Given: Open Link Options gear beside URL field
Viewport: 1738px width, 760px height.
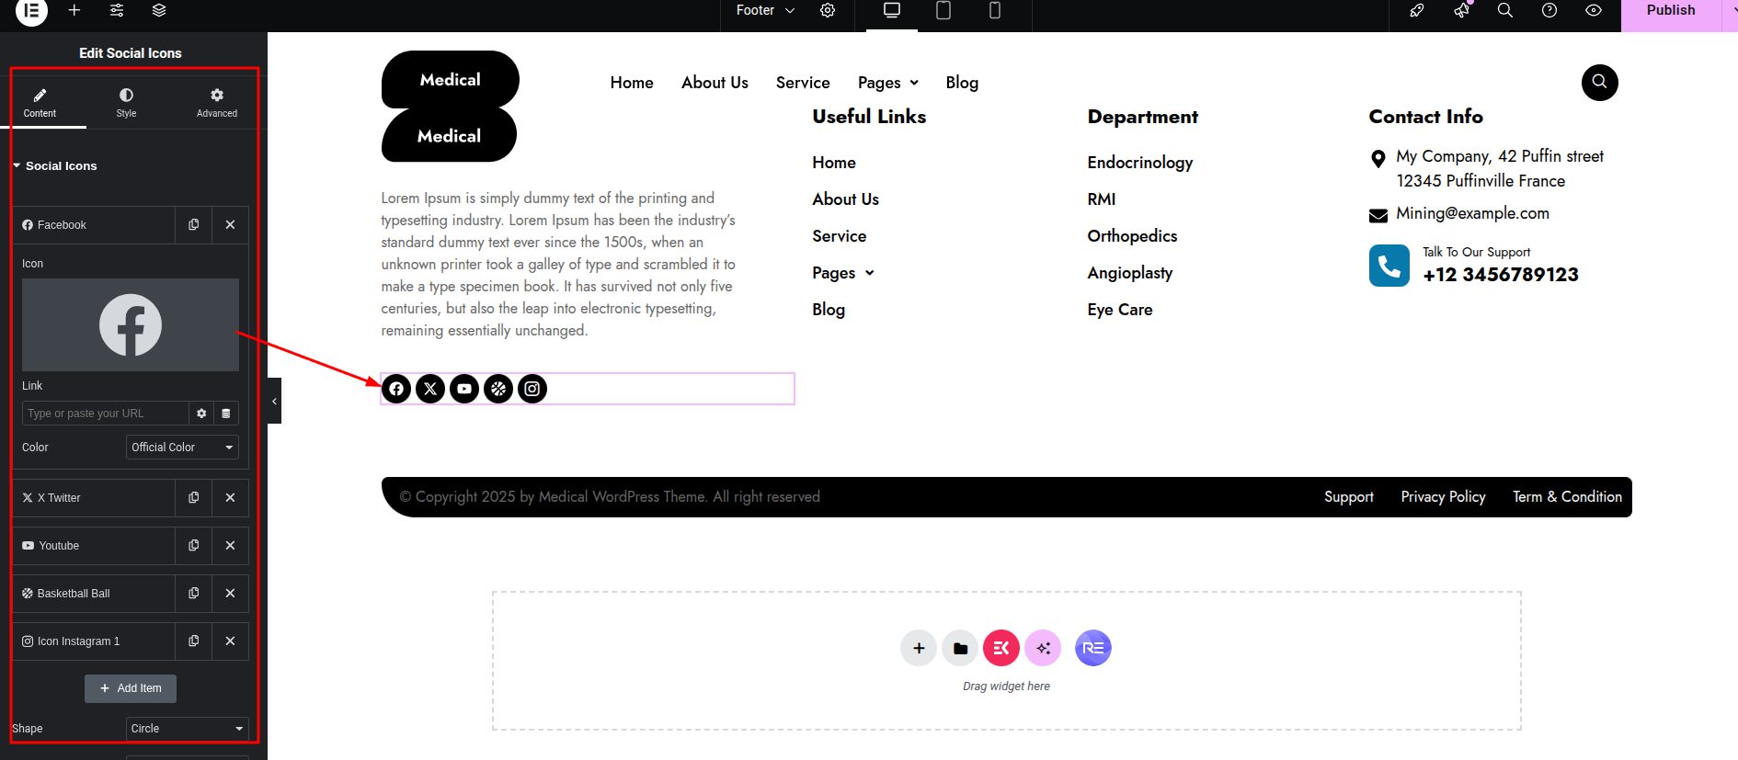Looking at the screenshot, I should [x=201, y=414].
